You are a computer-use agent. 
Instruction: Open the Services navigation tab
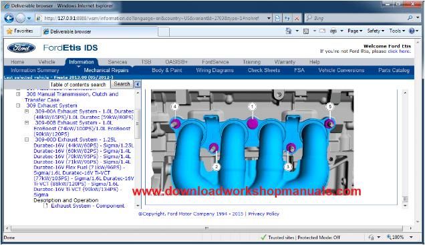[x=118, y=62]
